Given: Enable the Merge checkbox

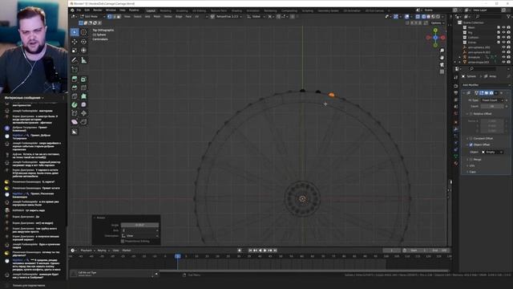Looking at the screenshot, I should coord(471,160).
